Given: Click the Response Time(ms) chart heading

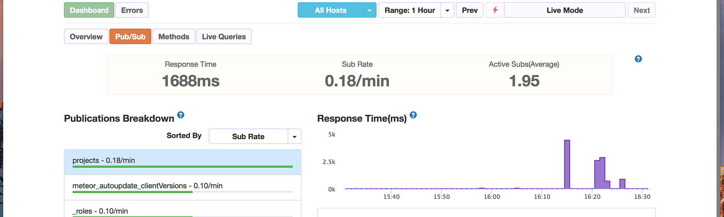Looking at the screenshot, I should pos(362,118).
